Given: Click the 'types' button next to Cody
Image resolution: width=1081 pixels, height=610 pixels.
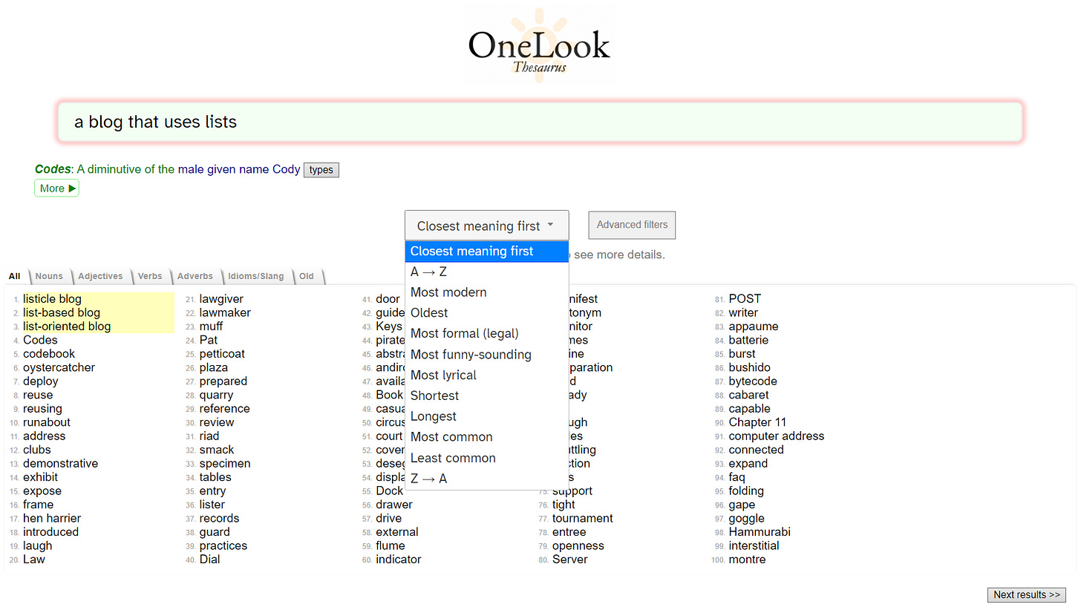Looking at the screenshot, I should (321, 170).
